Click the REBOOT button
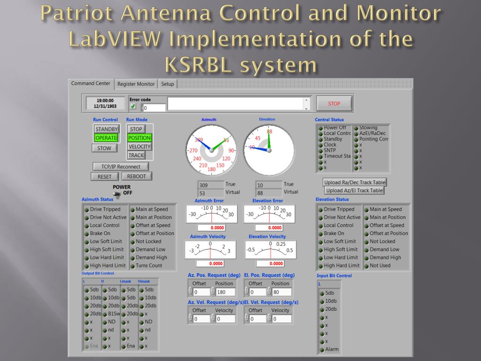The width and height of the screenshot is (481, 361). click(137, 176)
